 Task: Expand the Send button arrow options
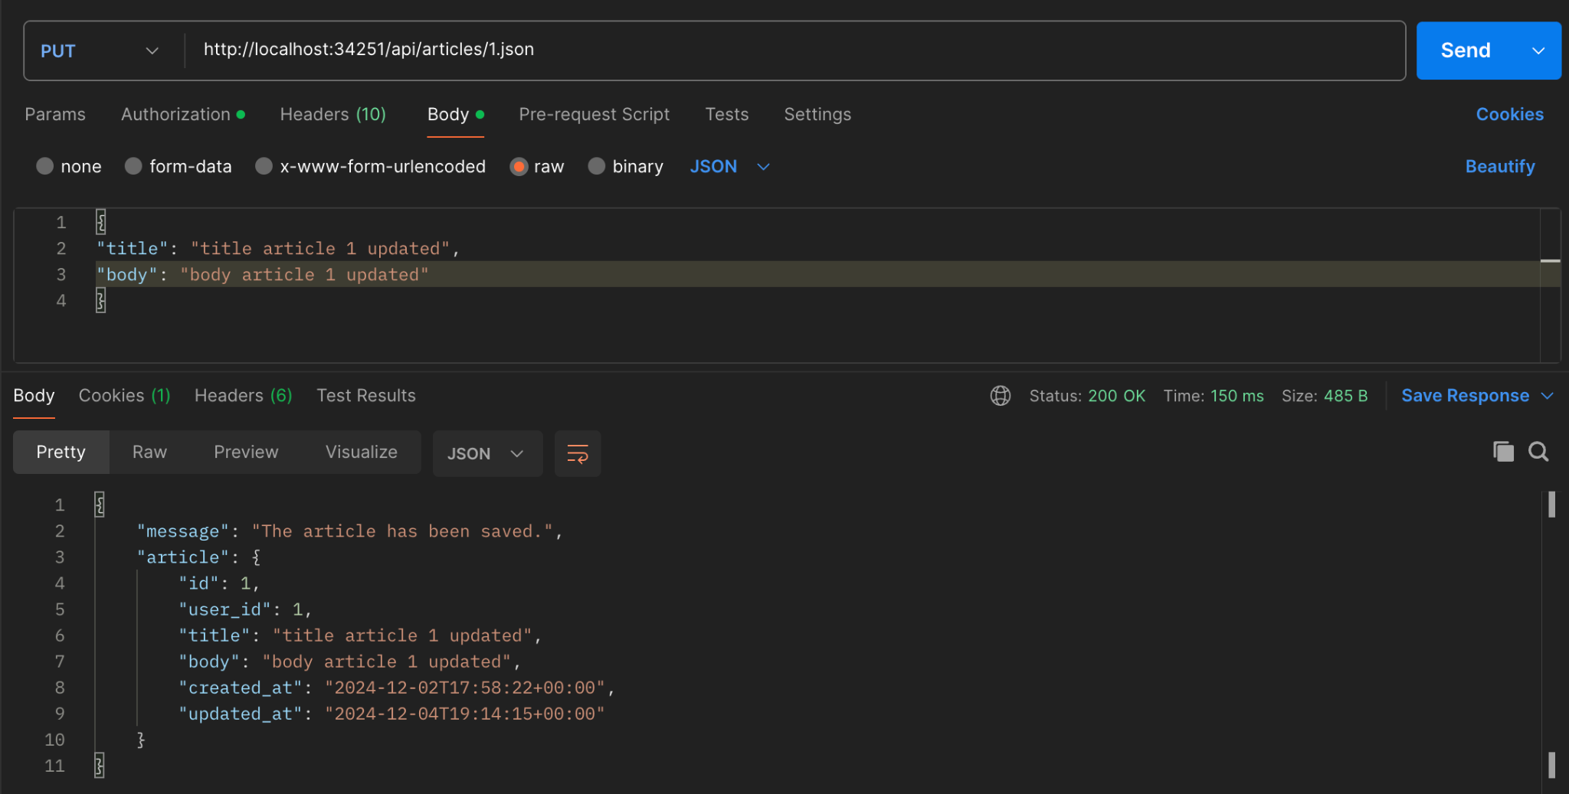[1538, 51]
